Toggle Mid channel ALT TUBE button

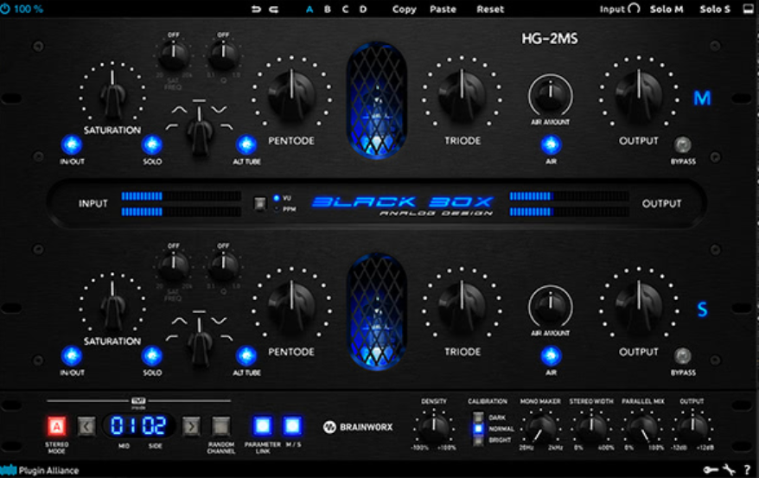pos(246,144)
